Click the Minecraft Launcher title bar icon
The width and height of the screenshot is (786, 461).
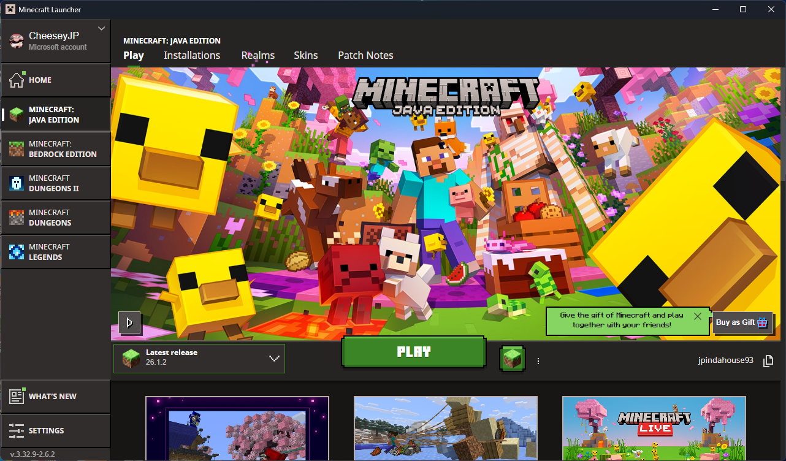[x=10, y=9]
